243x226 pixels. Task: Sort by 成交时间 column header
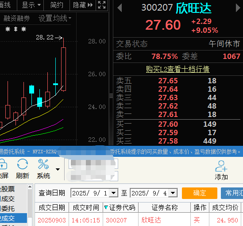(86, 207)
